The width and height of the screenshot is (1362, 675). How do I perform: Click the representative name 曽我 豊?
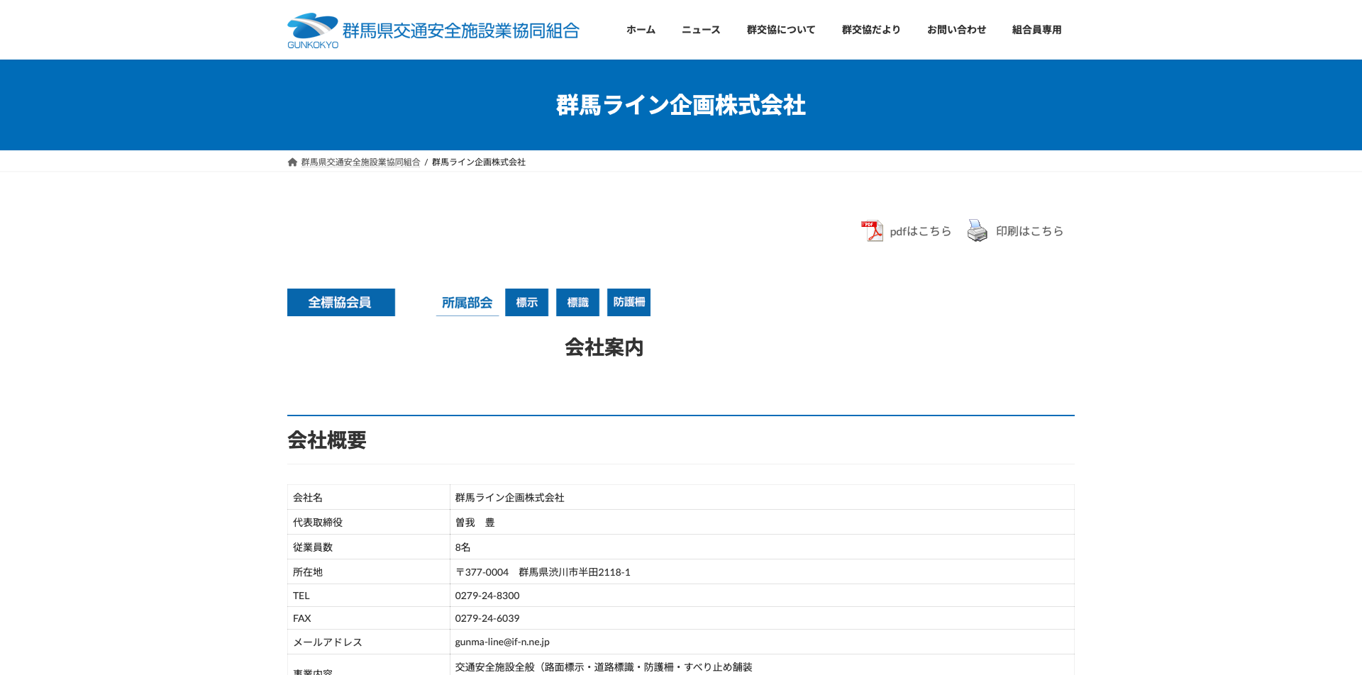point(475,523)
